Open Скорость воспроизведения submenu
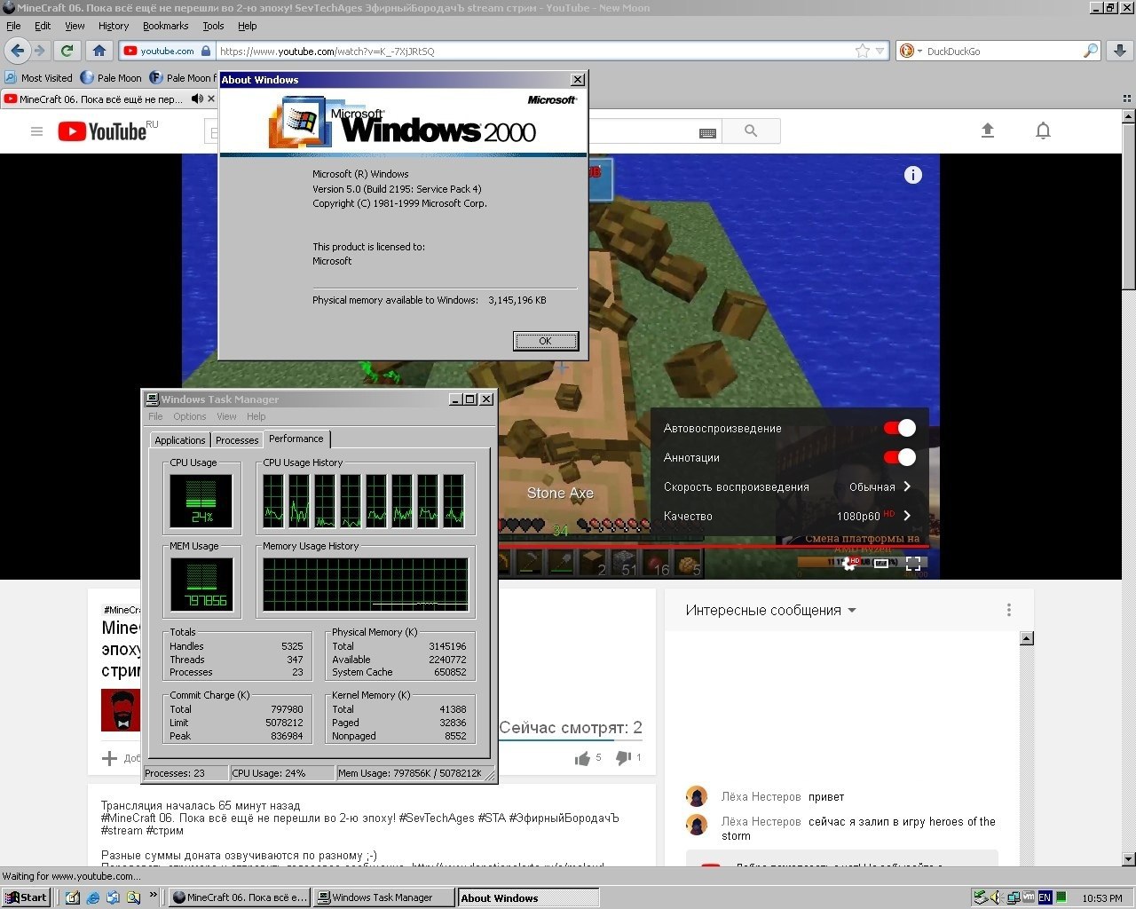1136x909 pixels. click(x=788, y=486)
